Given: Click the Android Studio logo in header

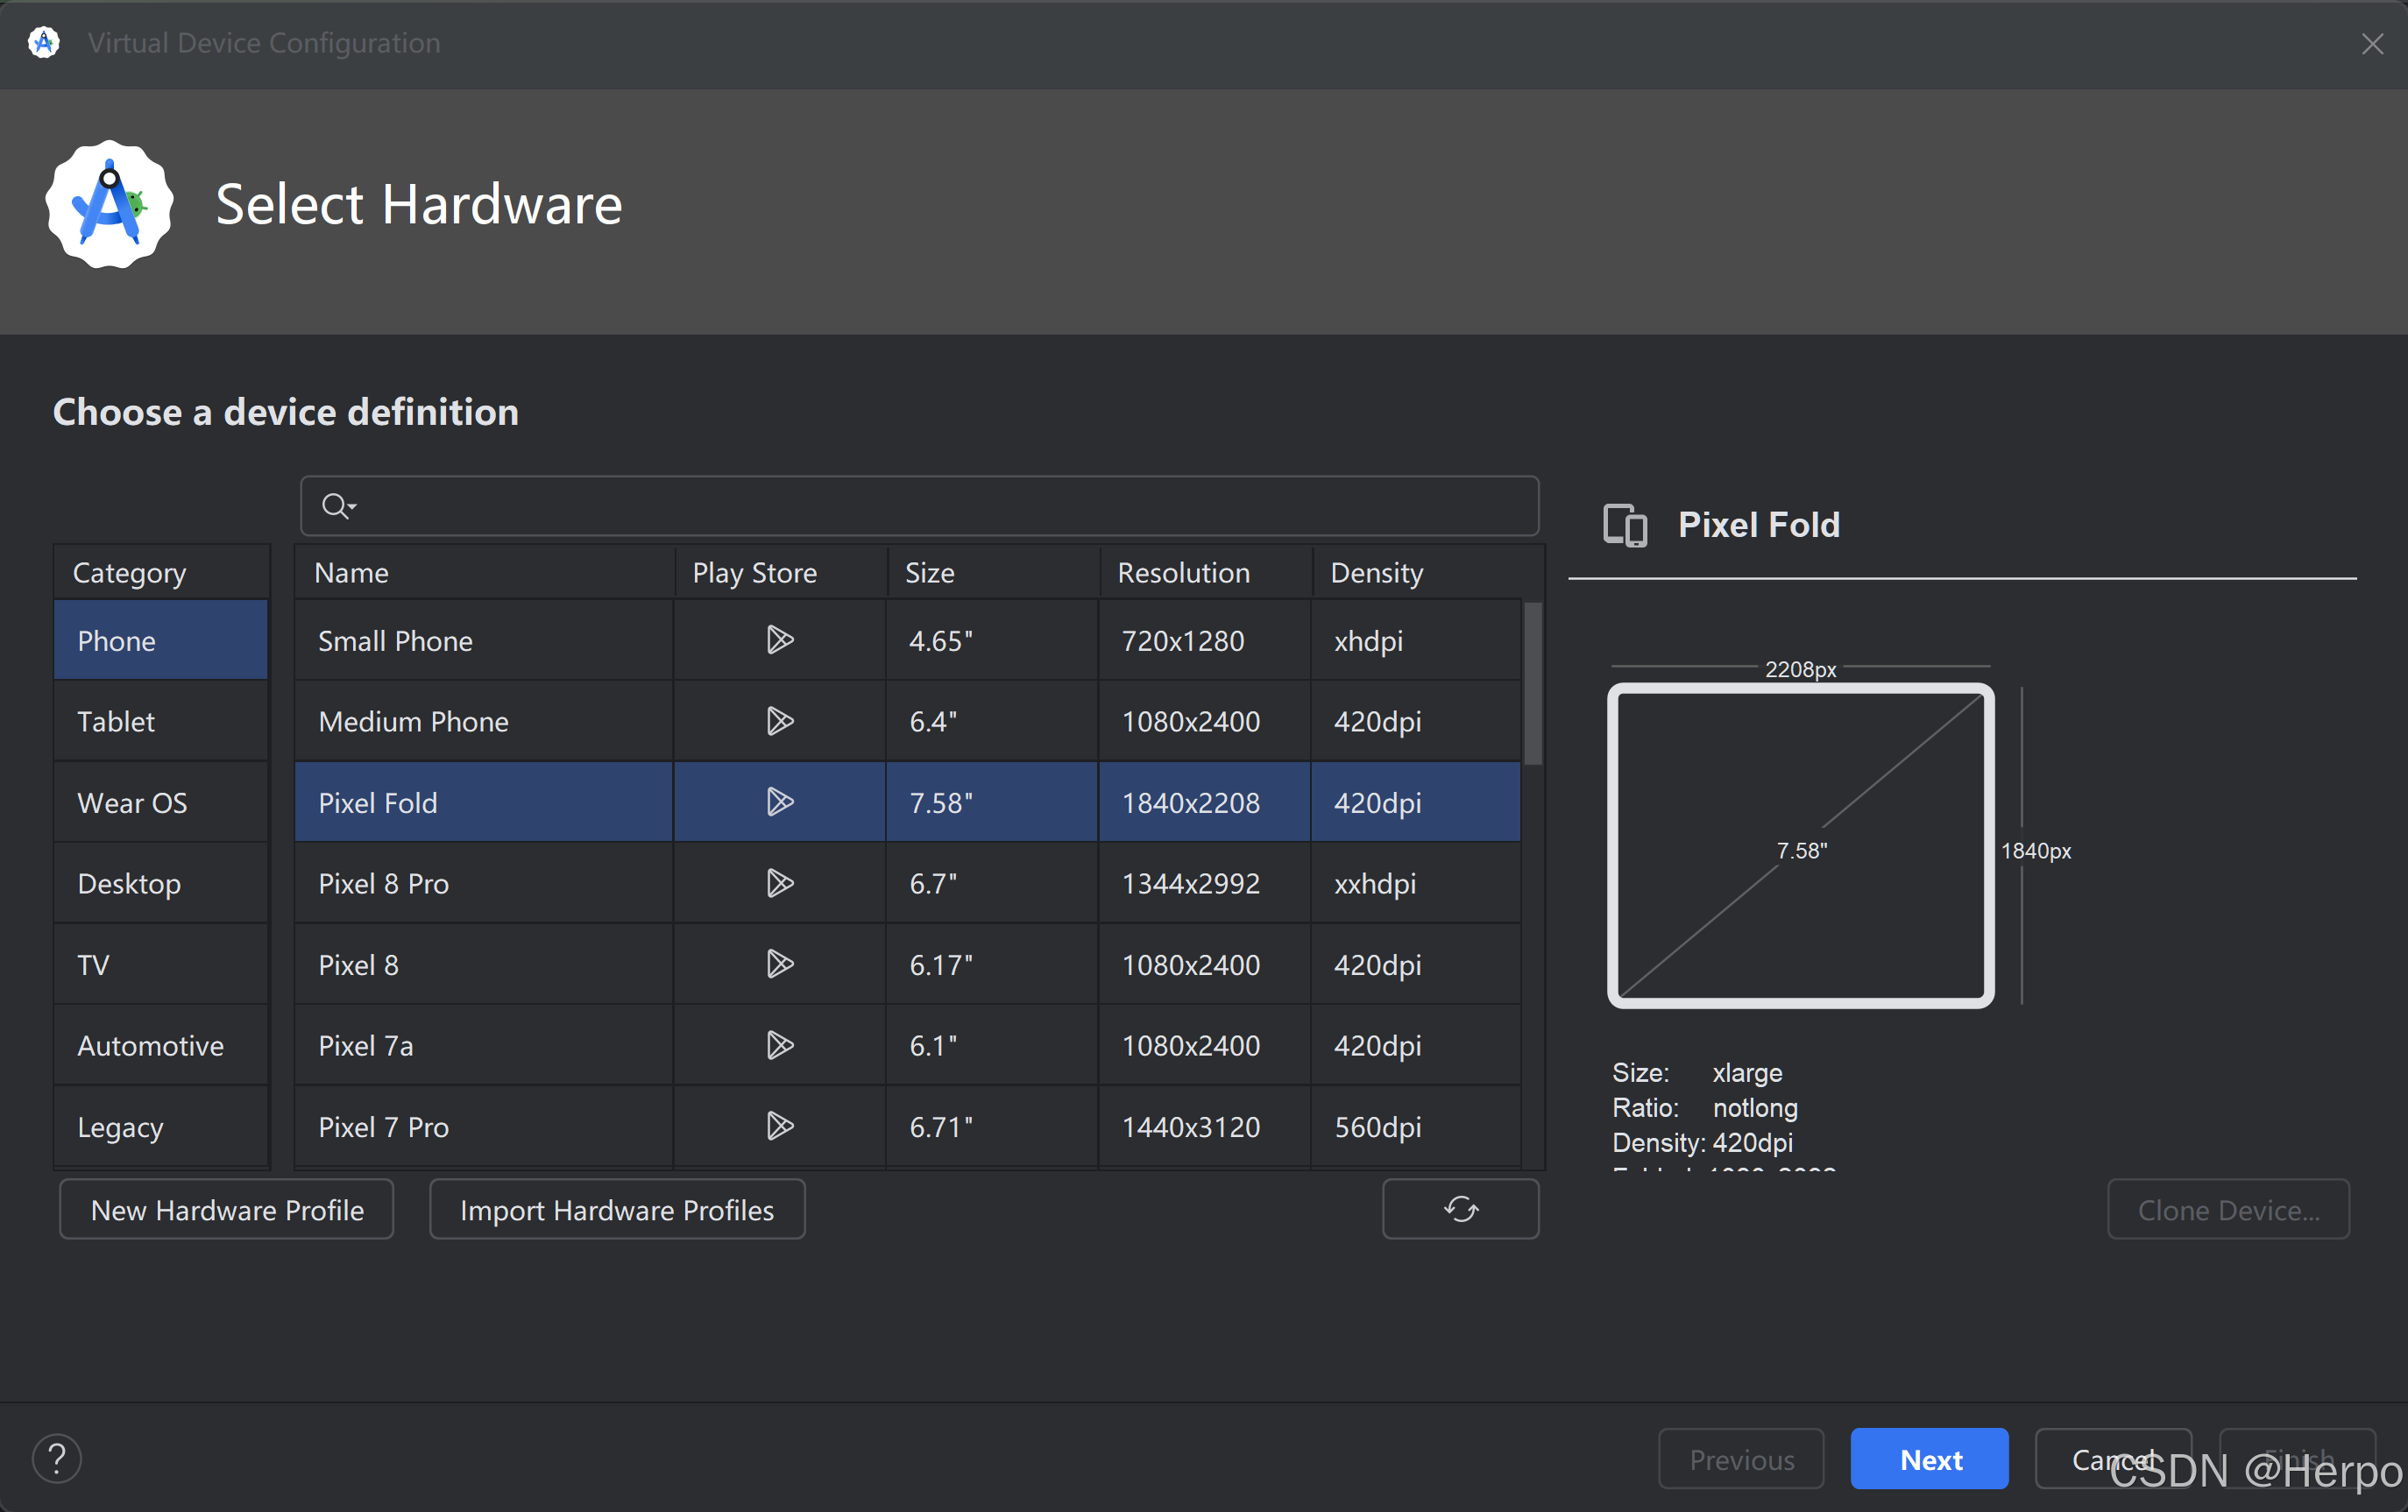Looking at the screenshot, I should coord(109,204).
